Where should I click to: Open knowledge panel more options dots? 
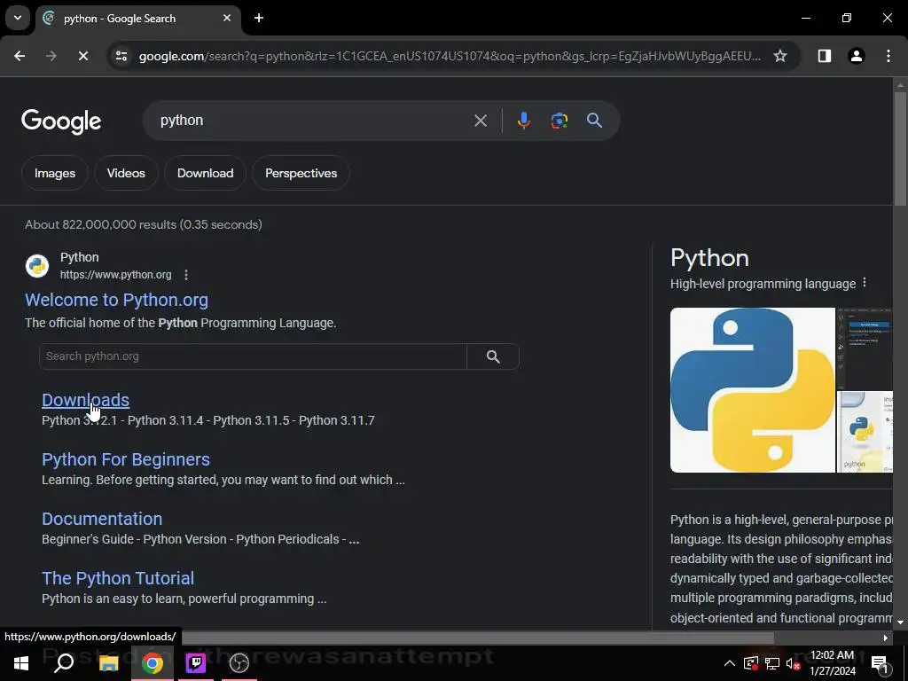coord(865,283)
